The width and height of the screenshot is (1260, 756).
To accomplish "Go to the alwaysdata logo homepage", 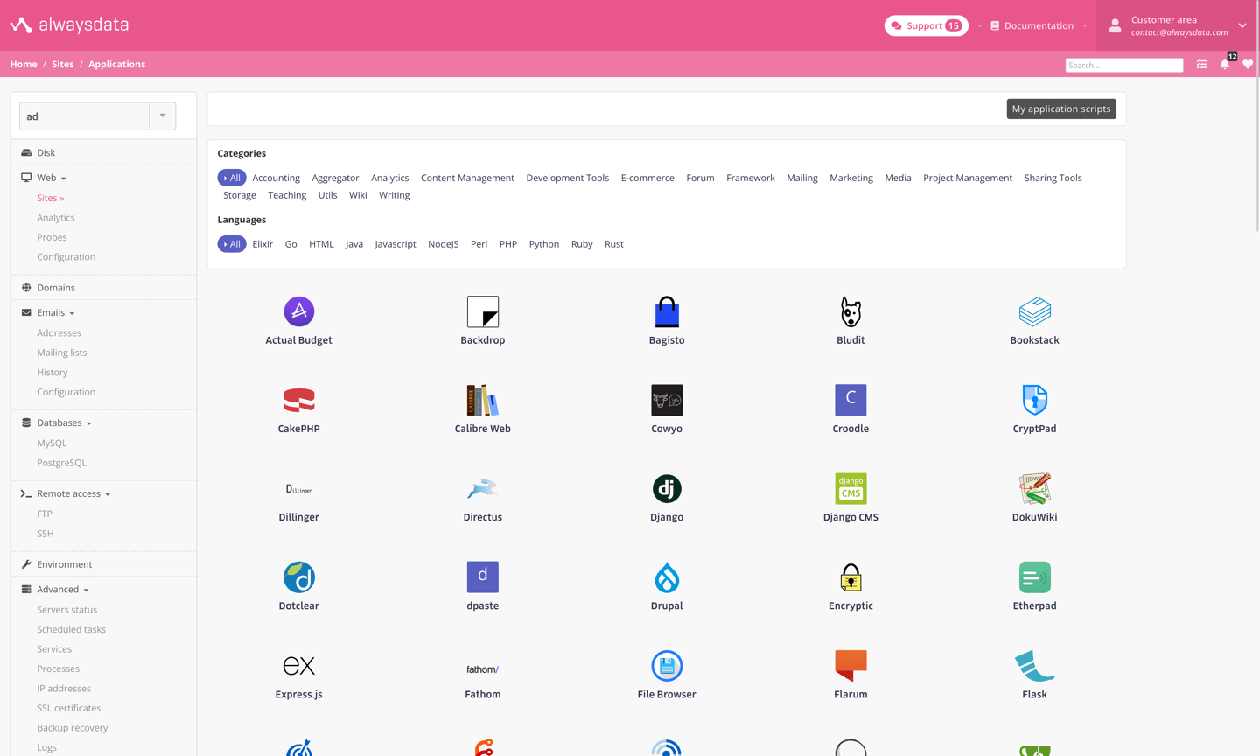I will click(x=70, y=24).
